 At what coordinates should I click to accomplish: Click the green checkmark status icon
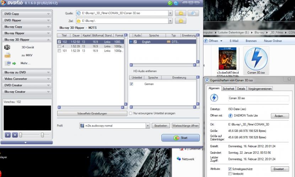pos(170,3)
